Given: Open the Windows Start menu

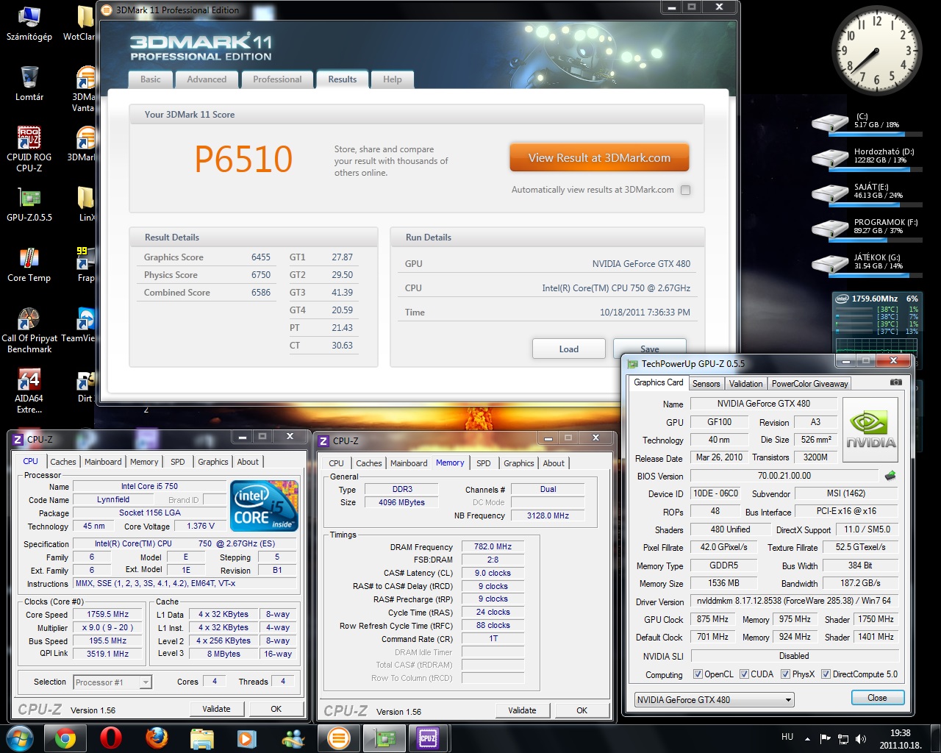Looking at the screenshot, I should click(x=19, y=738).
